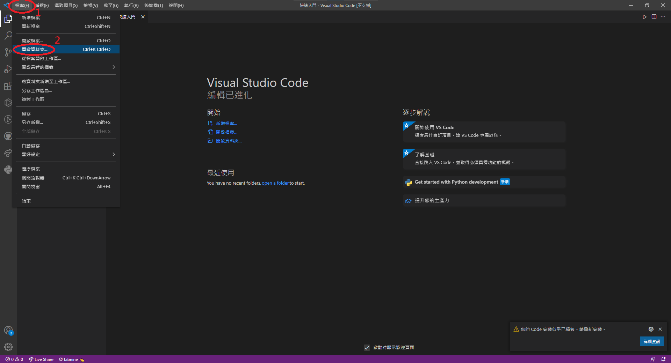Choose 關閉編輯器 menu entry
Screen dimensions: 671x363
(x=66, y=178)
